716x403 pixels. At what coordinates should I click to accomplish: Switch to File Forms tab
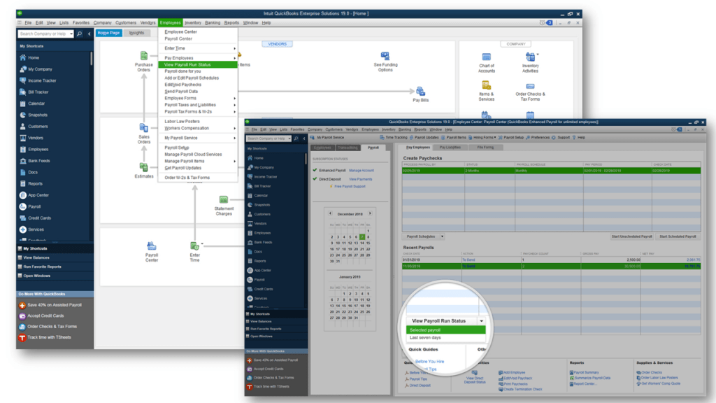coord(485,148)
